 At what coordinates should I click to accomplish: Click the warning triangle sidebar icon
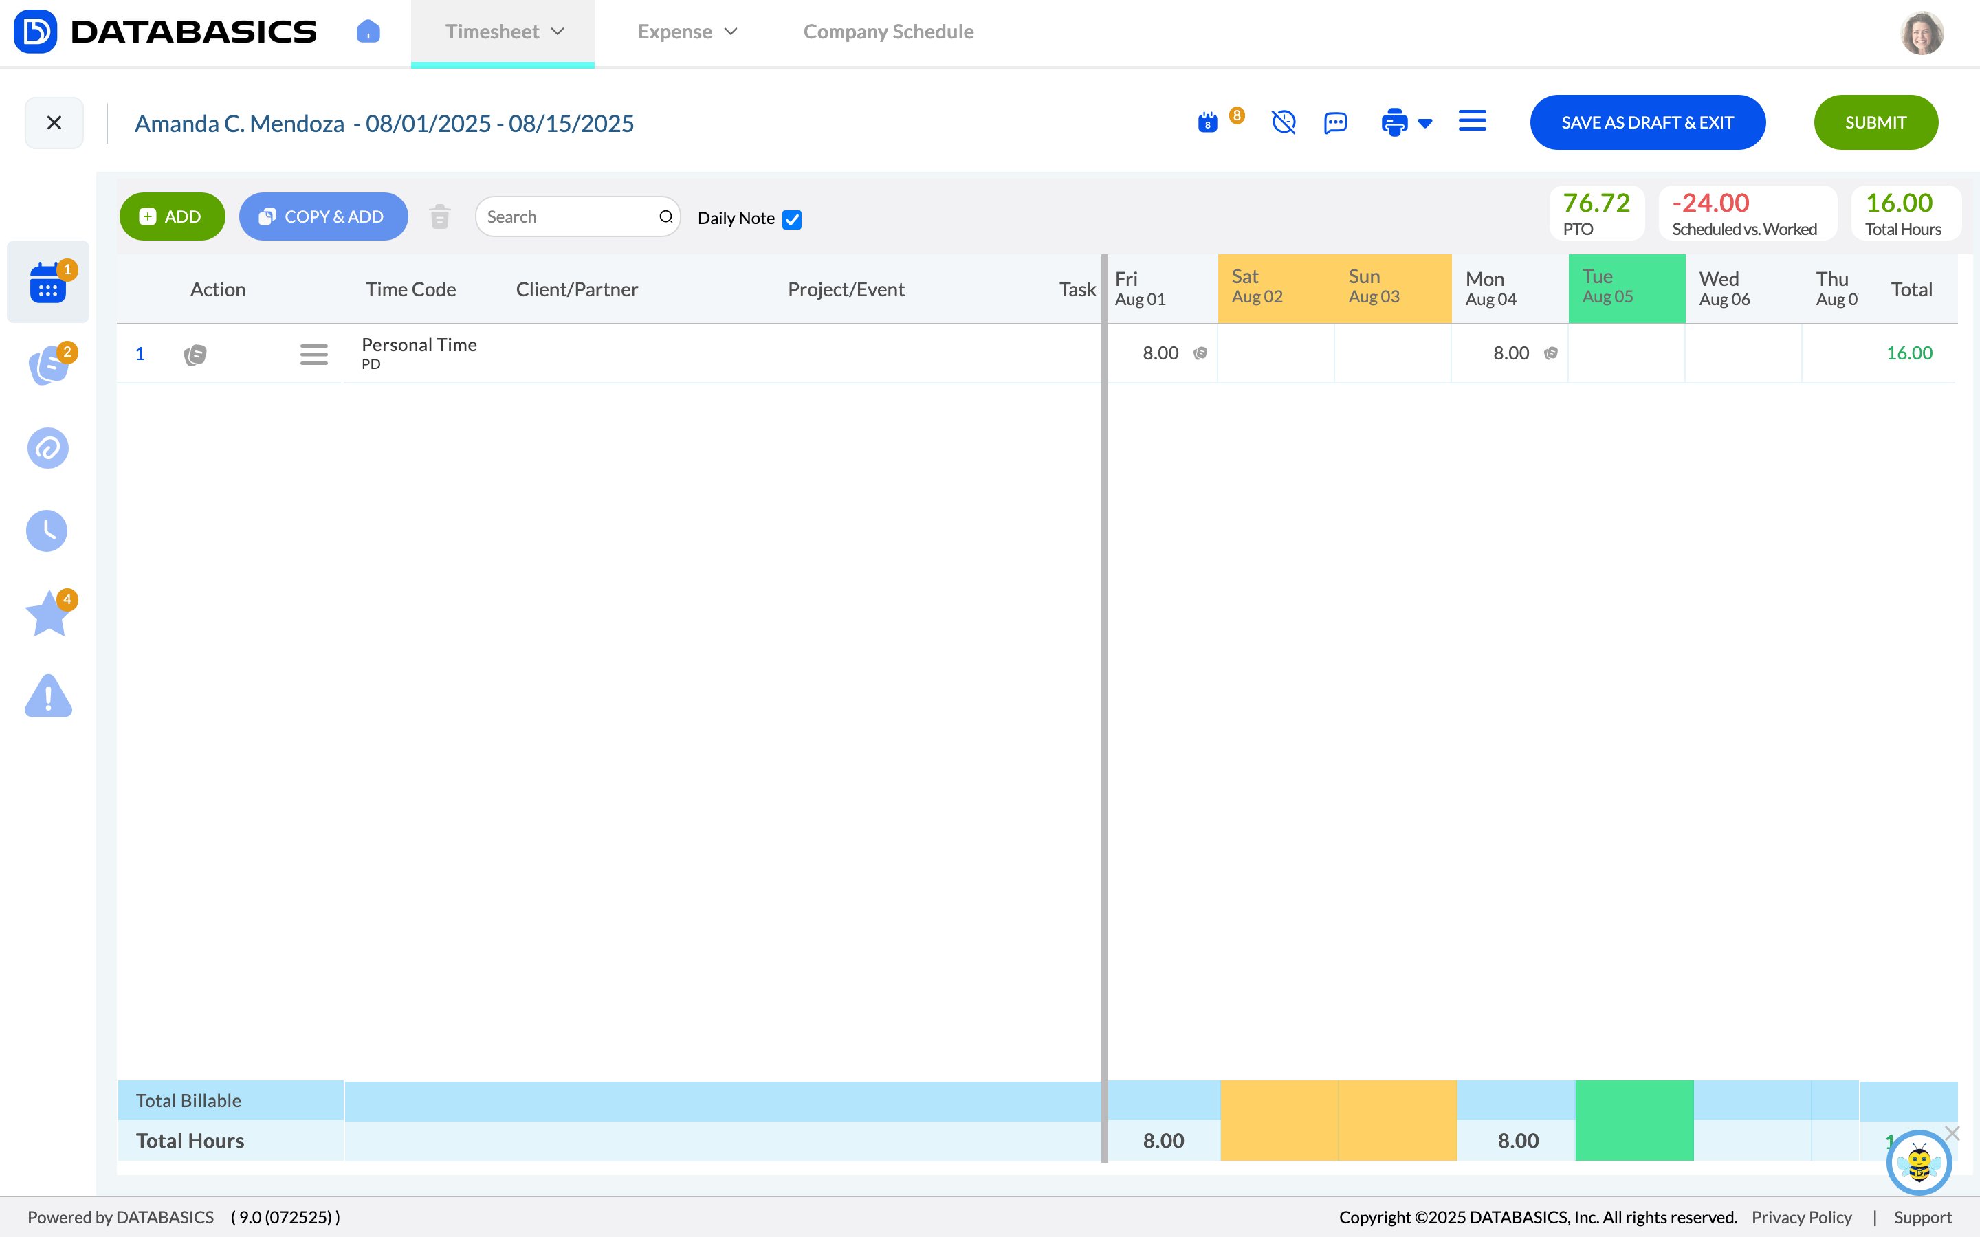coord(48,697)
